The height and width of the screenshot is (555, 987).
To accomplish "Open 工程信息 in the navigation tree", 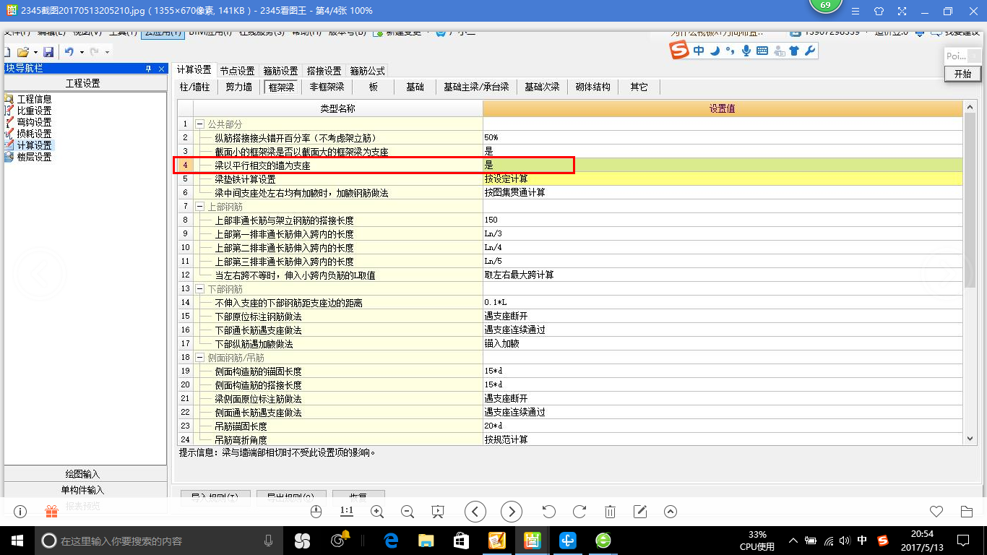I will (34, 99).
